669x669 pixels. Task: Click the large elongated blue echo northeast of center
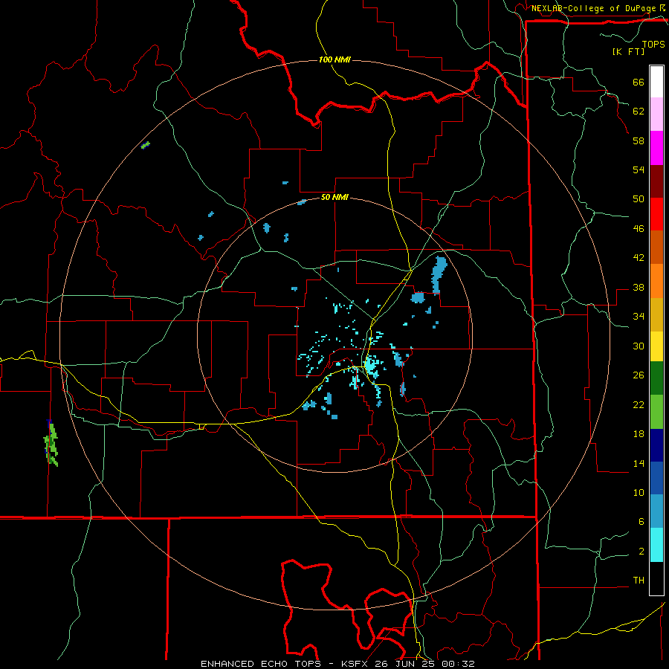(439, 275)
